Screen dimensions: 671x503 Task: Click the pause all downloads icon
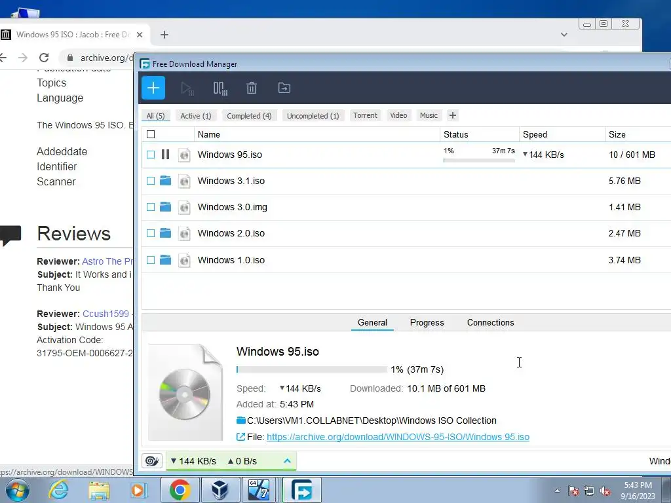click(x=220, y=88)
